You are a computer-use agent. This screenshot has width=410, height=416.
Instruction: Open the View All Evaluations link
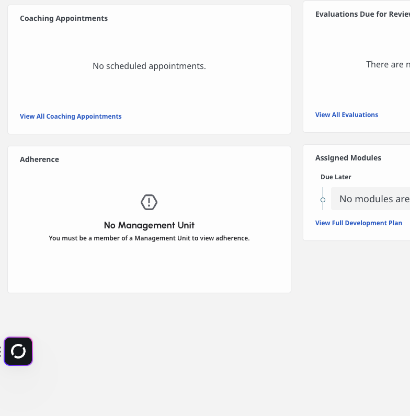[347, 114]
